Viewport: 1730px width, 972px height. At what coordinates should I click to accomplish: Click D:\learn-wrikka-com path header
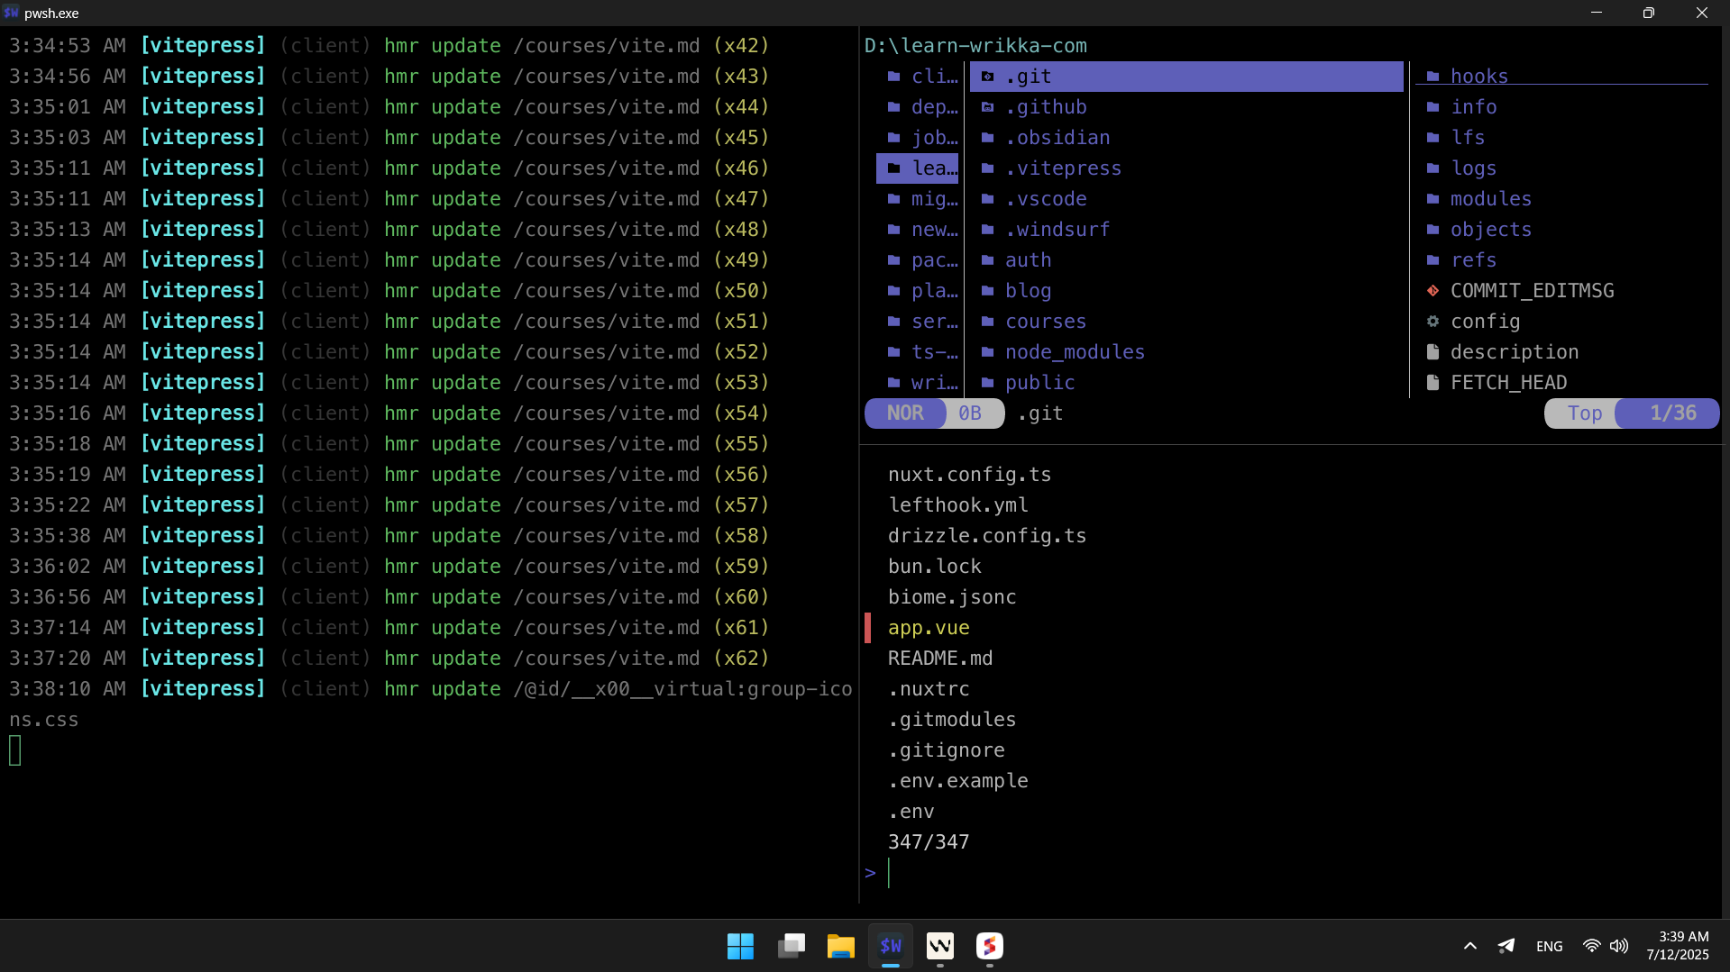(975, 46)
